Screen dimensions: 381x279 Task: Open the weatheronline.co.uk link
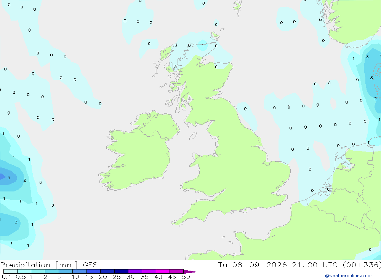pyautogui.click(x=349, y=276)
